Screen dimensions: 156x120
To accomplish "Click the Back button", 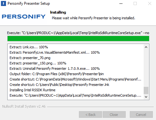I will [90, 115].
